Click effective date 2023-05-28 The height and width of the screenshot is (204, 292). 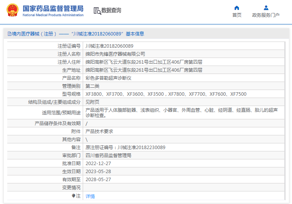98,171
